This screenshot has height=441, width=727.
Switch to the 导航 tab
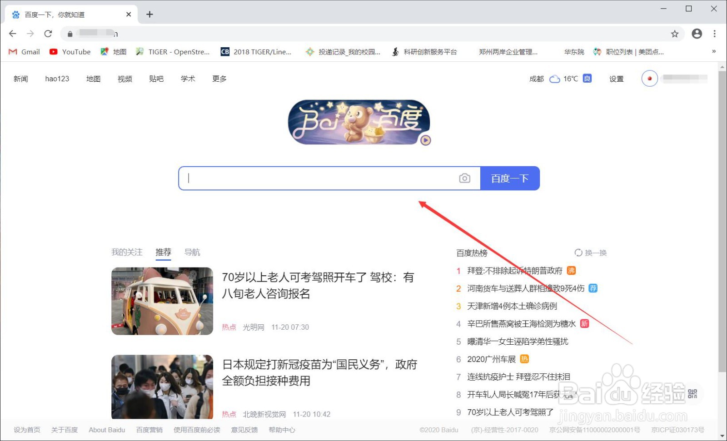192,252
